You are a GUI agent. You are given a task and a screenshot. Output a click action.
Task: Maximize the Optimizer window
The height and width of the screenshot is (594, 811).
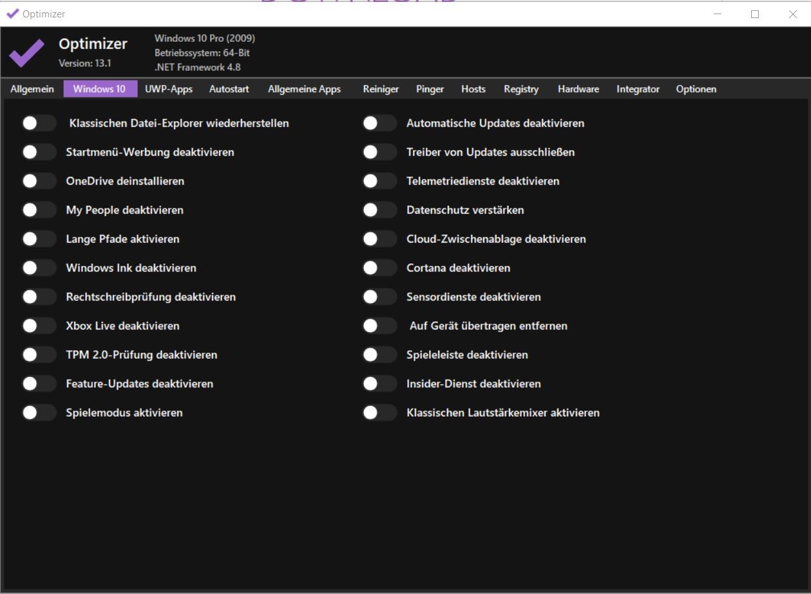(x=755, y=14)
